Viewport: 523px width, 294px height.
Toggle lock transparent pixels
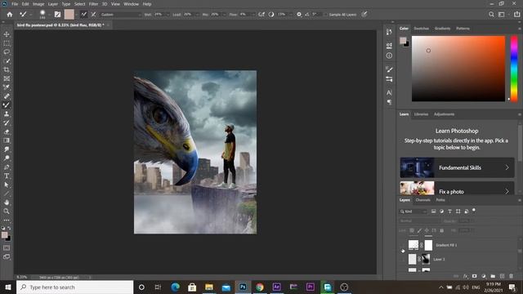[412, 230]
